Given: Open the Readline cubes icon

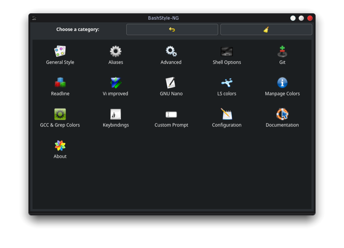Looking at the screenshot, I should pos(60,83).
